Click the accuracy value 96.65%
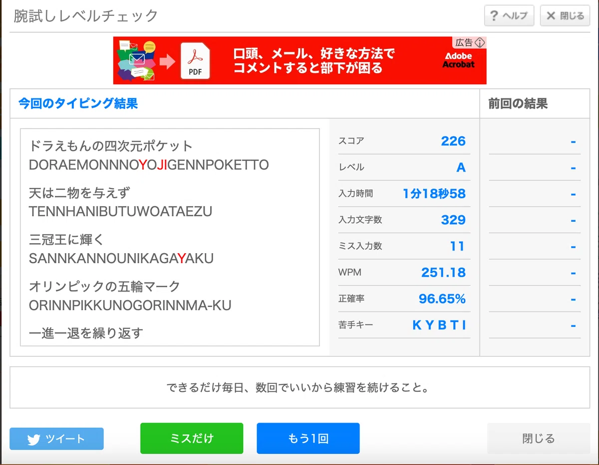The image size is (599, 465). pyautogui.click(x=442, y=299)
